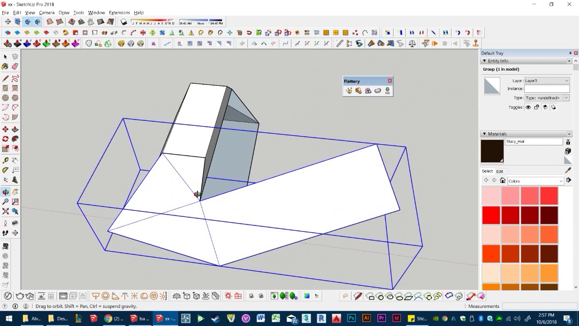The image size is (579, 326).
Task: Pick the bright red color swatch
Action: click(491, 215)
